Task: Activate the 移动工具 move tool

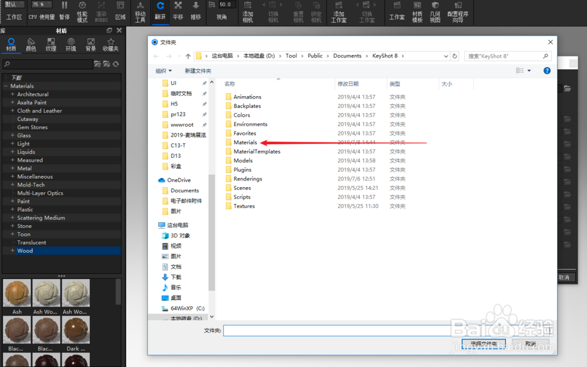Action: pyautogui.click(x=140, y=11)
